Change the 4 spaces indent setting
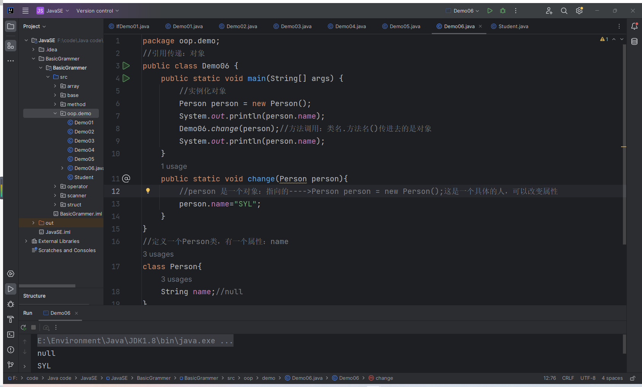This screenshot has width=642, height=387. pos(612,378)
